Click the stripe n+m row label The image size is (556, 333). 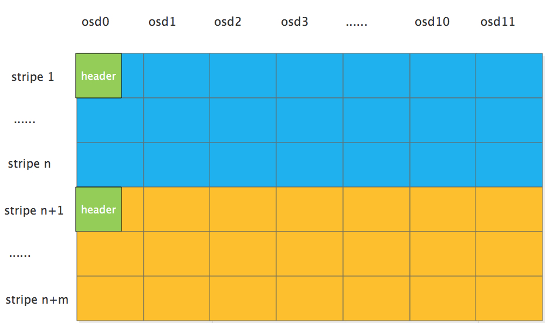coord(37,300)
